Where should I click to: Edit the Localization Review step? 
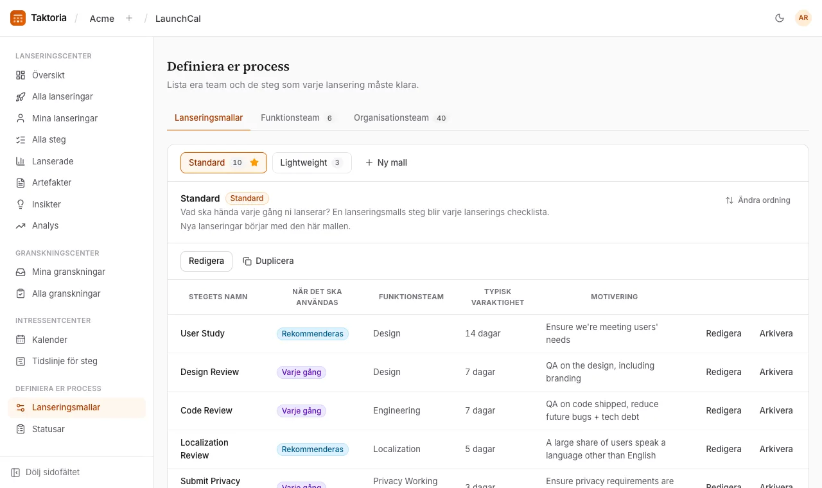(x=724, y=449)
